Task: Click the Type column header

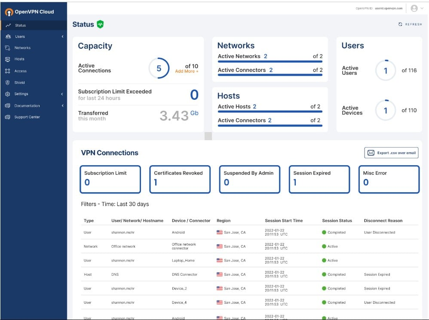Action: click(89, 220)
